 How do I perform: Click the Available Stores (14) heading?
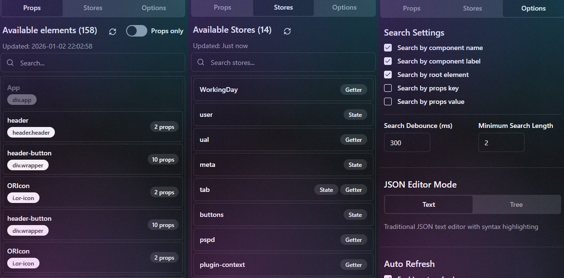[x=232, y=30]
